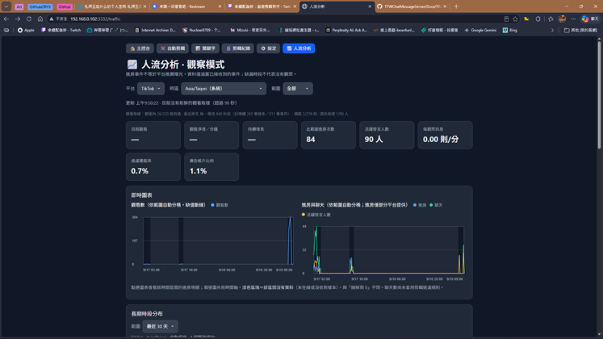Bookmark this page with the star icon
The height and width of the screenshot is (339, 603).
tap(515, 19)
